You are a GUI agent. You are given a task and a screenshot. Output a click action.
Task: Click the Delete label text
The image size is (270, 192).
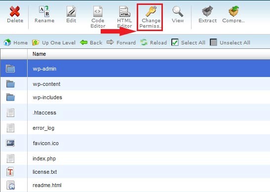15,21
